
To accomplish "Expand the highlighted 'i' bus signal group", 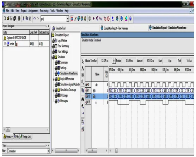I will coord(94,97).
